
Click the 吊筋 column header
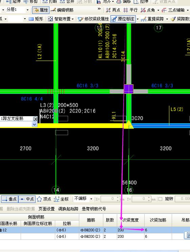pos(181,220)
